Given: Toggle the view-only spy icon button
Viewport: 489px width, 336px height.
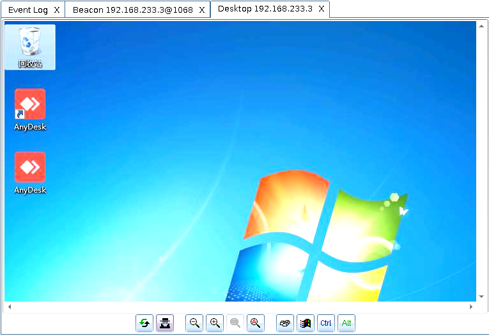Looking at the screenshot, I should click(x=165, y=323).
